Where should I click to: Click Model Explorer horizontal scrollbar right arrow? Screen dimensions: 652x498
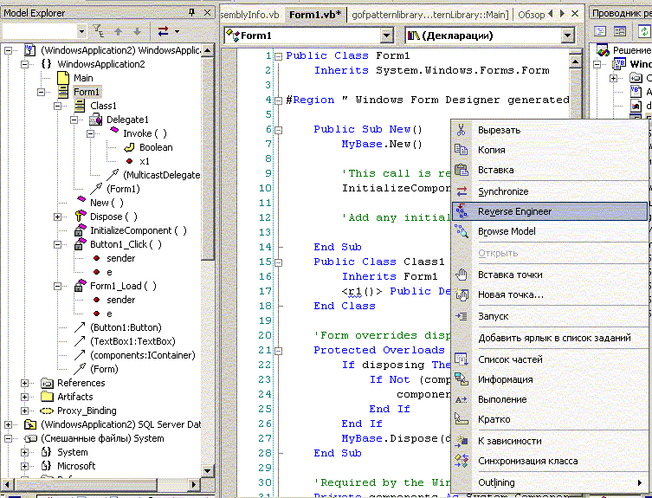pyautogui.click(x=193, y=484)
